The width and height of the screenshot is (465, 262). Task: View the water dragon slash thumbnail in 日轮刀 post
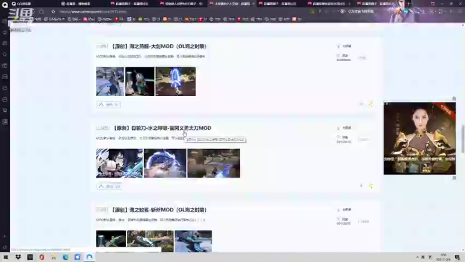165,164
